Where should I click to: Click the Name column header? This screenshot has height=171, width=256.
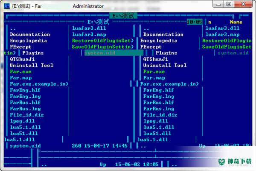236,22
